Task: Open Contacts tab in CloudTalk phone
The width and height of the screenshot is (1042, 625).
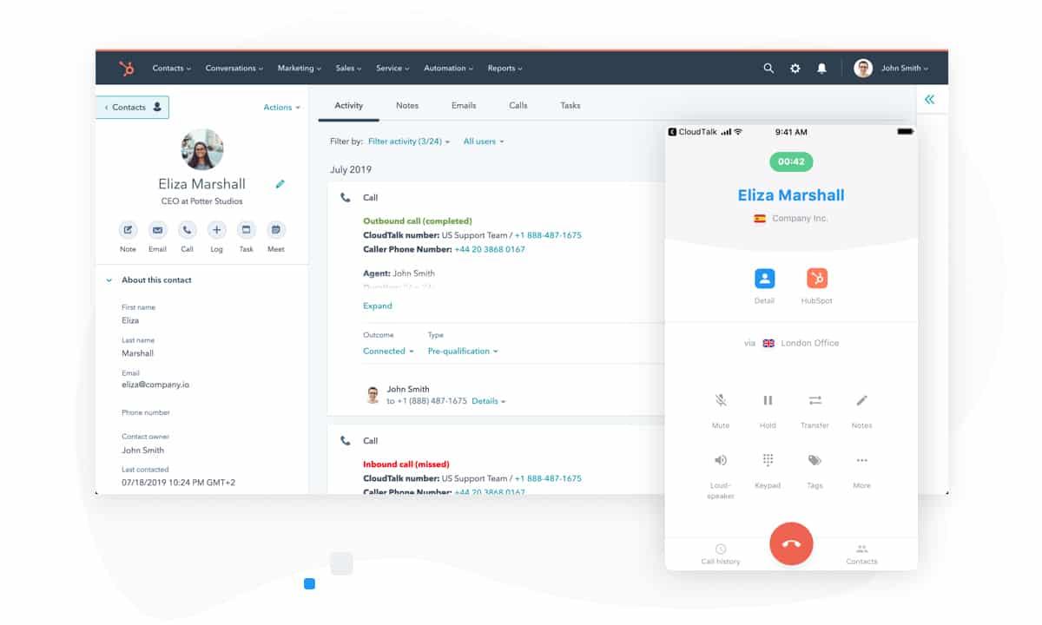Action: click(x=861, y=555)
